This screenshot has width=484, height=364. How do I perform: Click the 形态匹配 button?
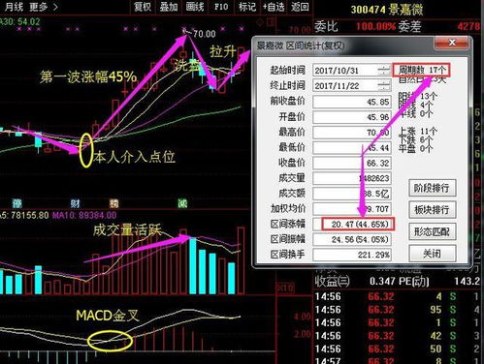433,231
